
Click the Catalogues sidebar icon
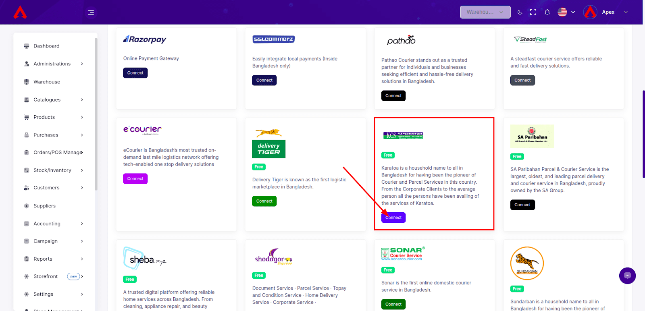(27, 100)
